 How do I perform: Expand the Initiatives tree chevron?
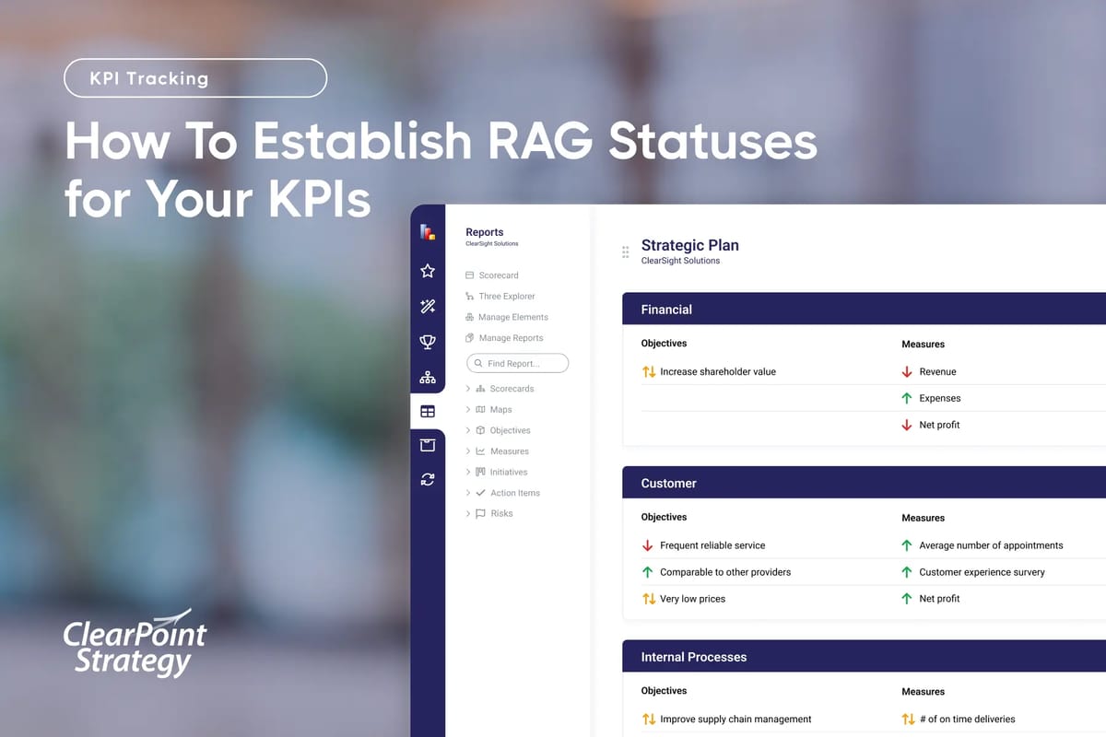point(468,472)
